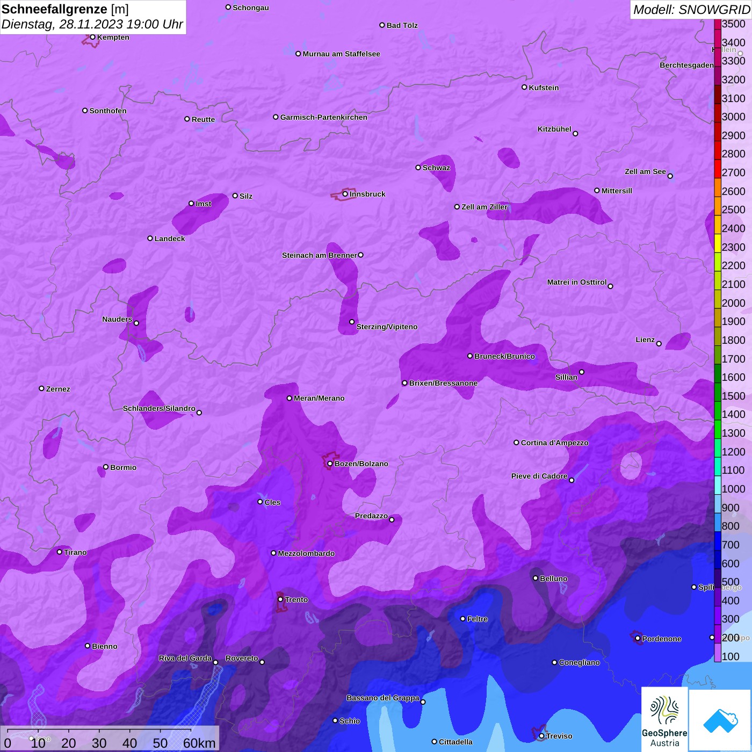This screenshot has width=752, height=752.
Task: Click the Bozen/Bolzano city marker dot
Action: [330, 464]
